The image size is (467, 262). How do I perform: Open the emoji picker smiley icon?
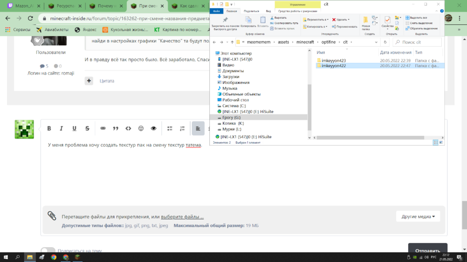click(x=141, y=129)
